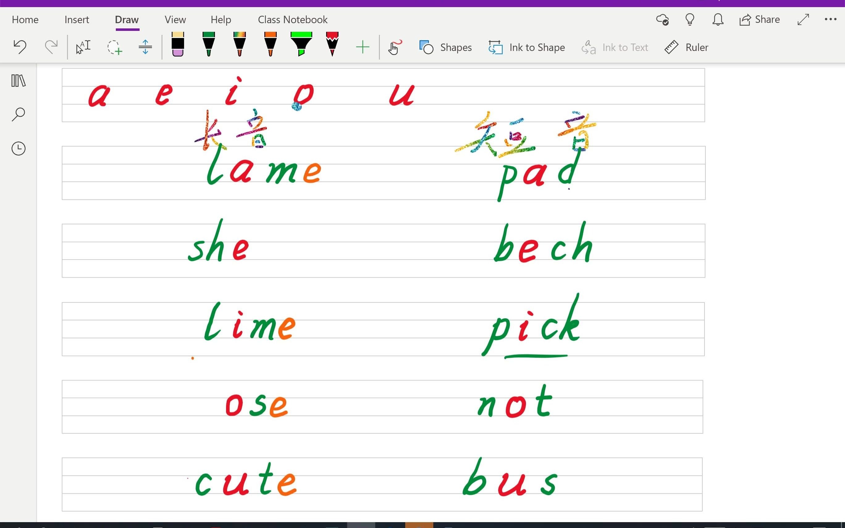Select the Ruler tool
Screen dimensions: 845x528
686,47
